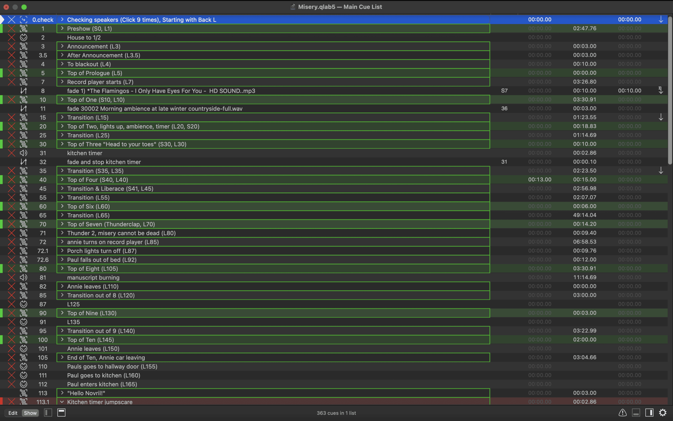Click fade cue icon for cue 8
This screenshot has width=673, height=421.
pyautogui.click(x=24, y=91)
